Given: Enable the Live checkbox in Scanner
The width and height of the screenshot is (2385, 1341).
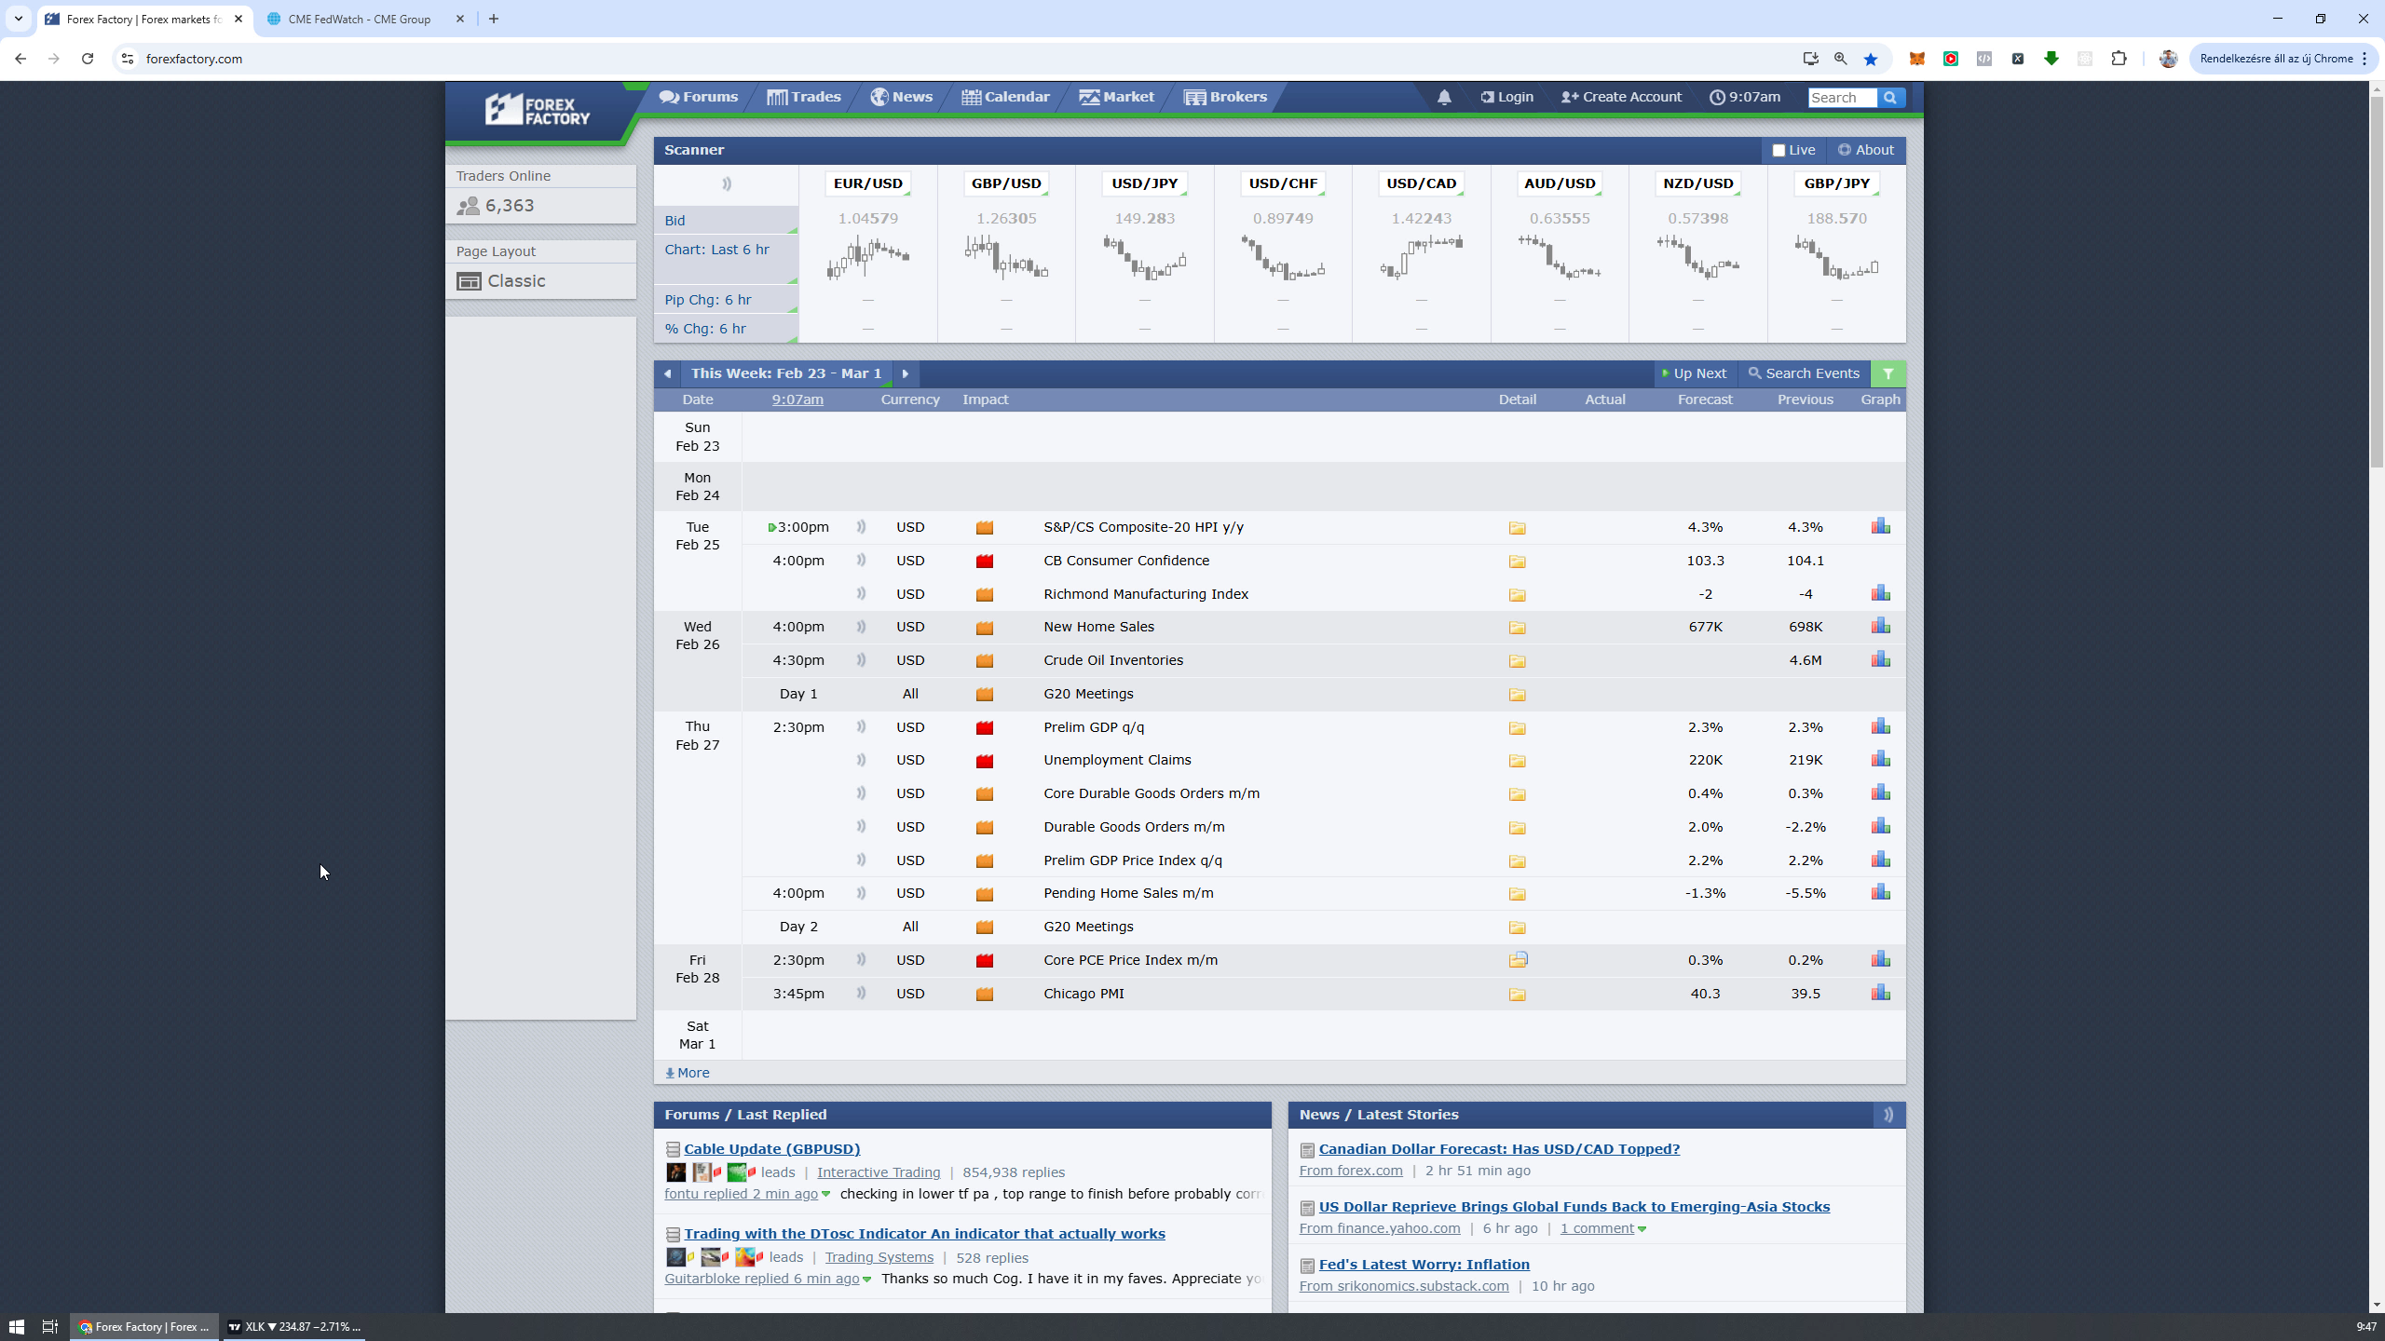Looking at the screenshot, I should pos(1779,150).
